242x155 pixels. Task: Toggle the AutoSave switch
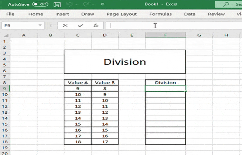[x=40, y=4]
